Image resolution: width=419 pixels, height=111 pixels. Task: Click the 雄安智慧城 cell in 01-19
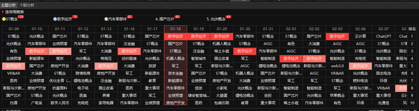pyautogui.click(x=199, y=96)
